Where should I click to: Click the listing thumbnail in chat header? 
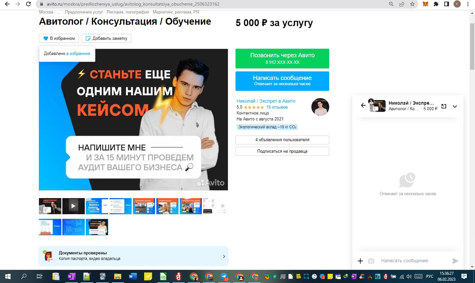[x=378, y=106]
